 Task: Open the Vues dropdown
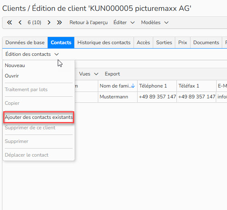[x=89, y=74]
